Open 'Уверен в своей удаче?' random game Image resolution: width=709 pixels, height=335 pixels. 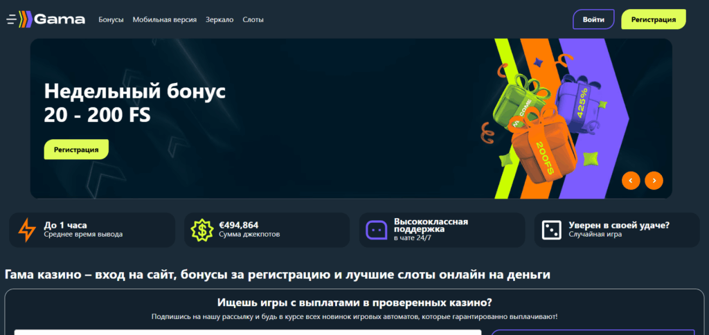coord(617,230)
